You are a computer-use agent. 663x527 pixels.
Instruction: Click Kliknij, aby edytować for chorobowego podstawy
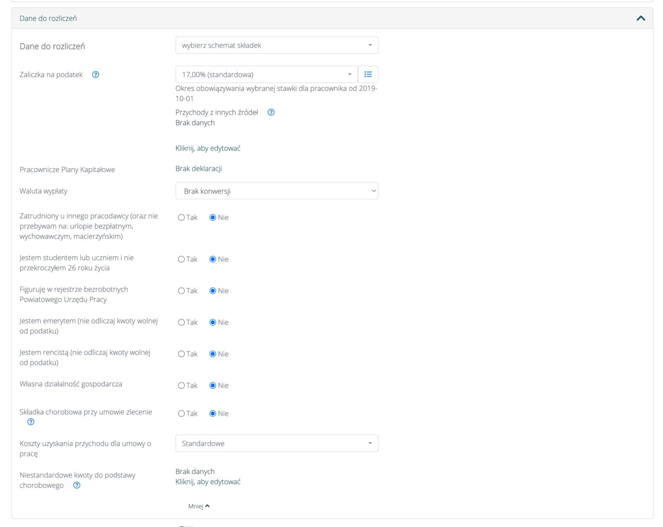coord(208,482)
